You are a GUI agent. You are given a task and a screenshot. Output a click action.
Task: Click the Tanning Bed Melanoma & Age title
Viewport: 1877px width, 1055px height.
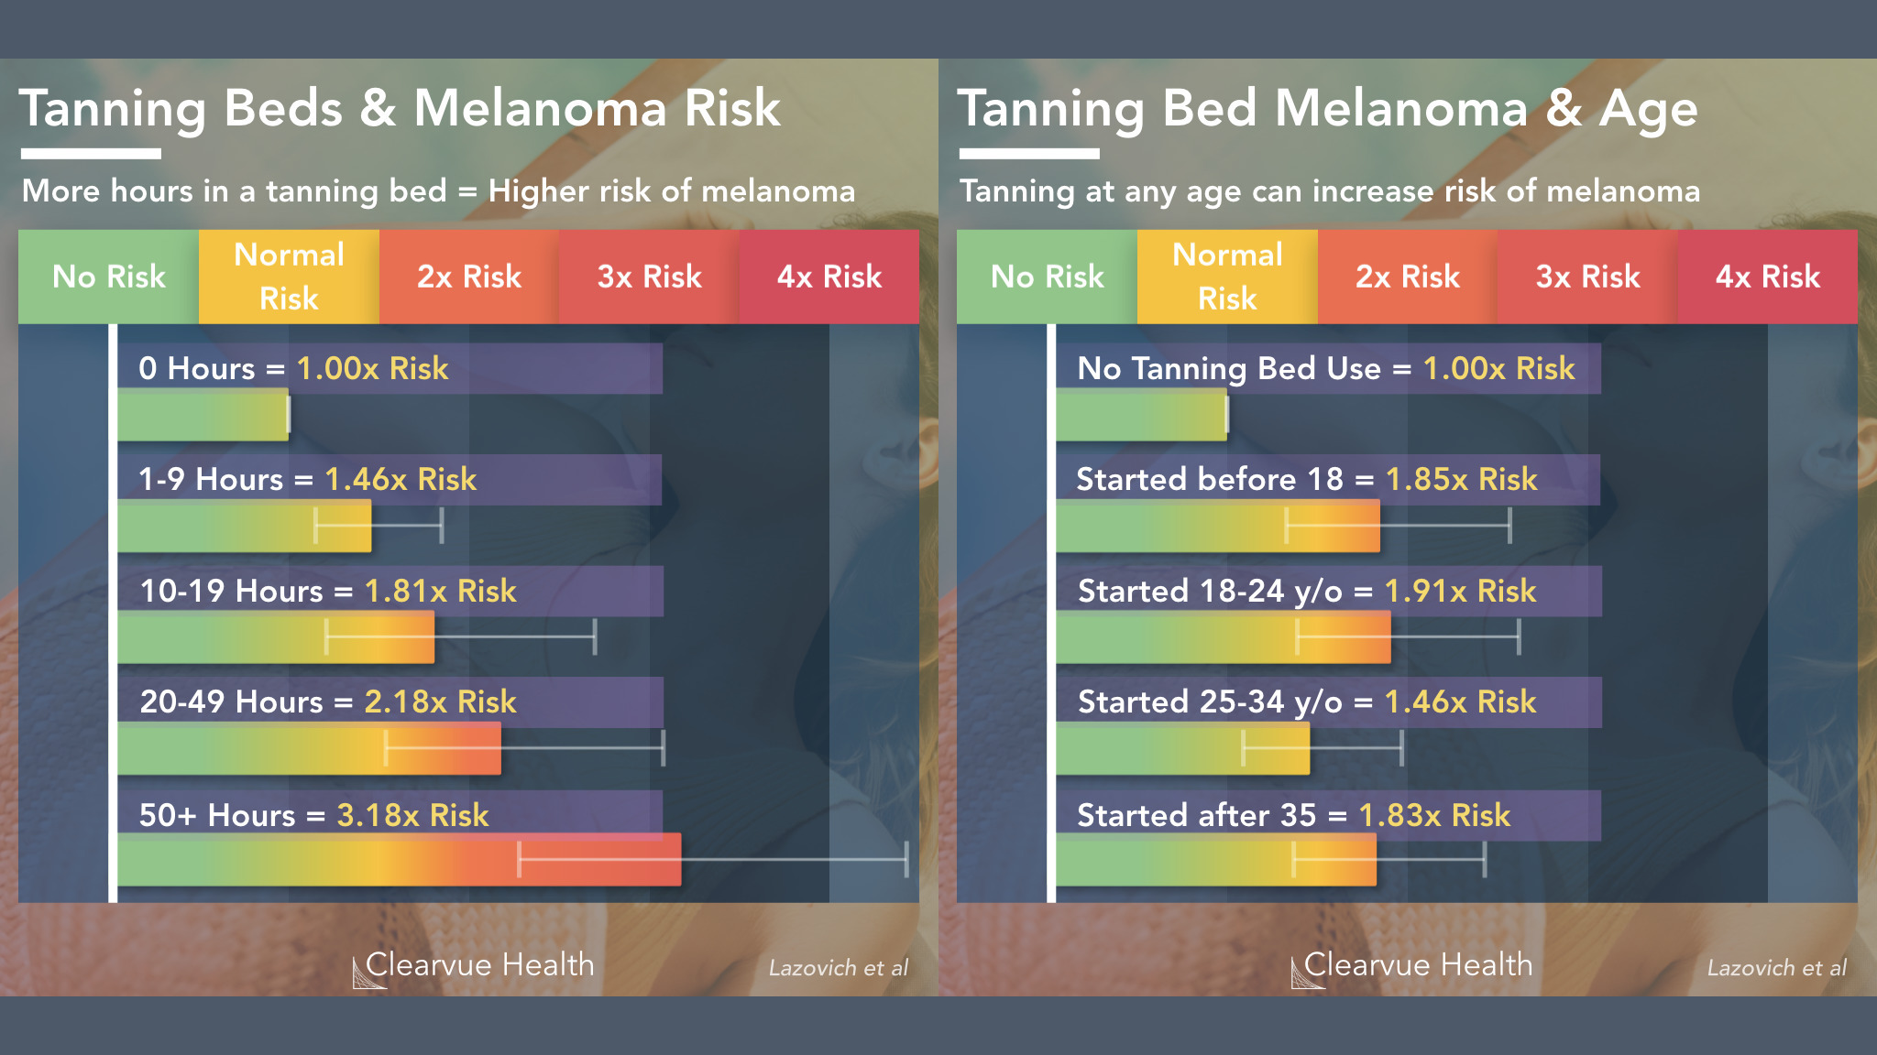(1328, 109)
